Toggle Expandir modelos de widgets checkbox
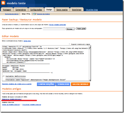Image resolution: width=124 pixels, height=113 pixels. tap(69, 44)
